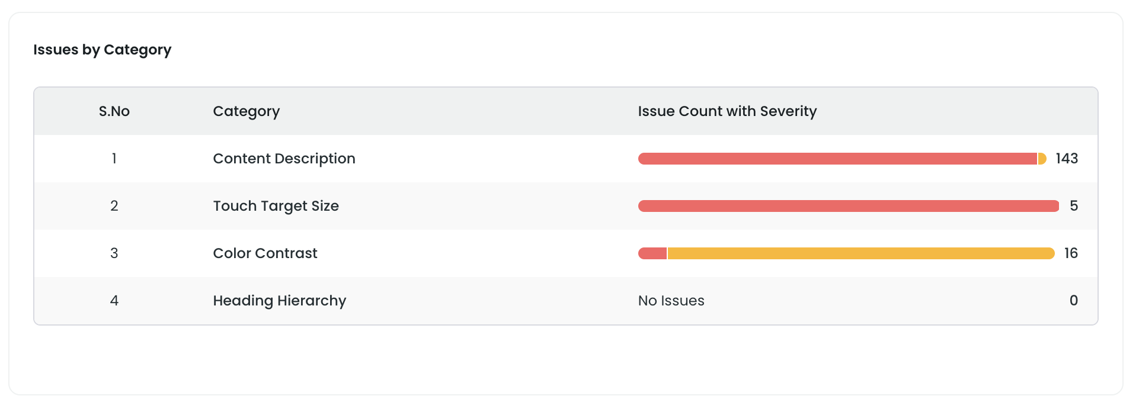
Task: Click the yellow tip on Content Description bar
Action: pos(1041,159)
